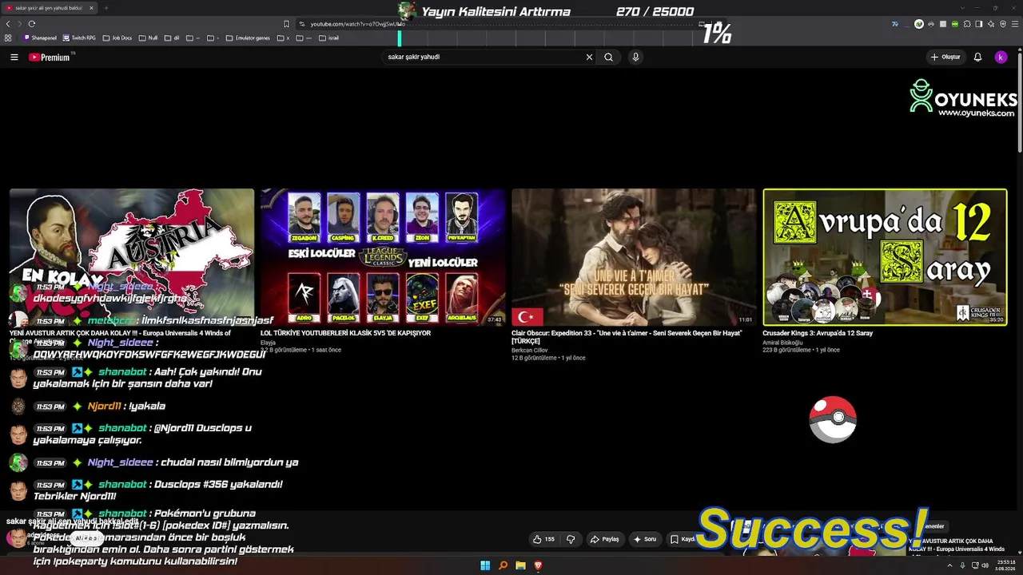This screenshot has height=575, width=1023.
Task: Dislike the video with thumbs down
Action: coord(571,539)
